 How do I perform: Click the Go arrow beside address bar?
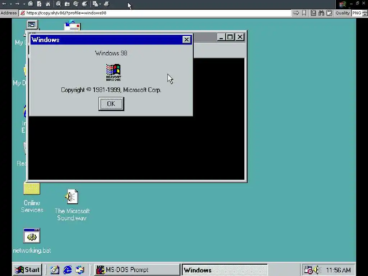(296, 13)
